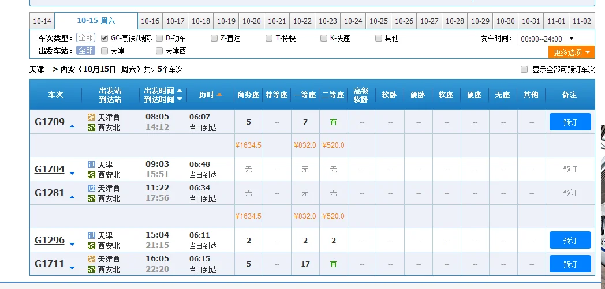The height and width of the screenshot is (289, 605).
Task: Book train G1296 with 预订 button
Action: click(x=570, y=241)
